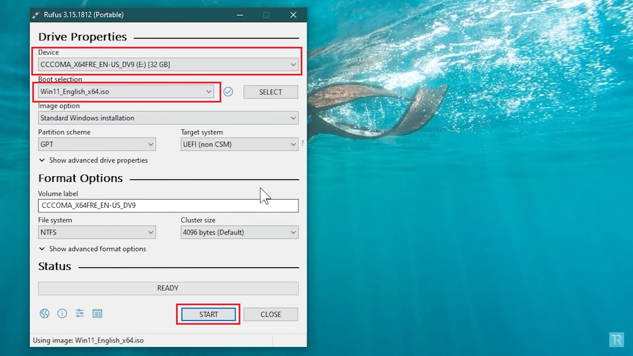Open Rufus update settings icon
The height and width of the screenshot is (356, 633).
click(x=79, y=313)
